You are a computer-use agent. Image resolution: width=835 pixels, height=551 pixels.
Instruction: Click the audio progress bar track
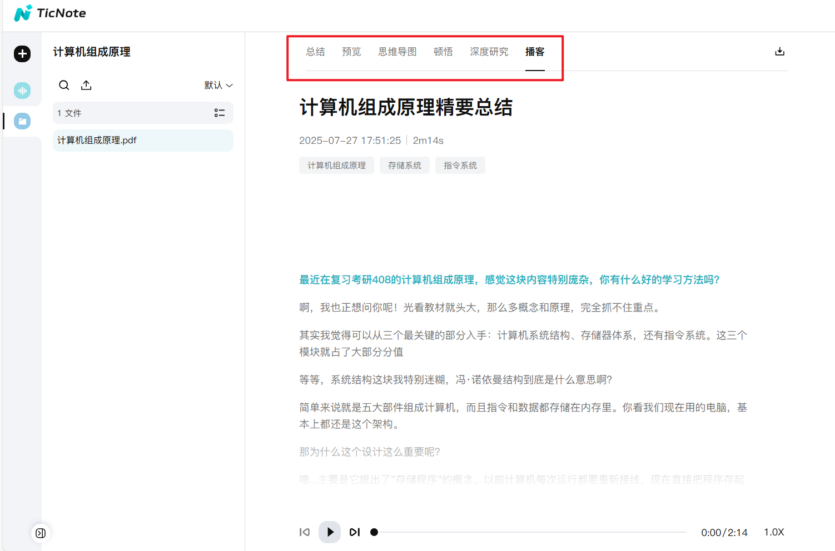[530, 532]
